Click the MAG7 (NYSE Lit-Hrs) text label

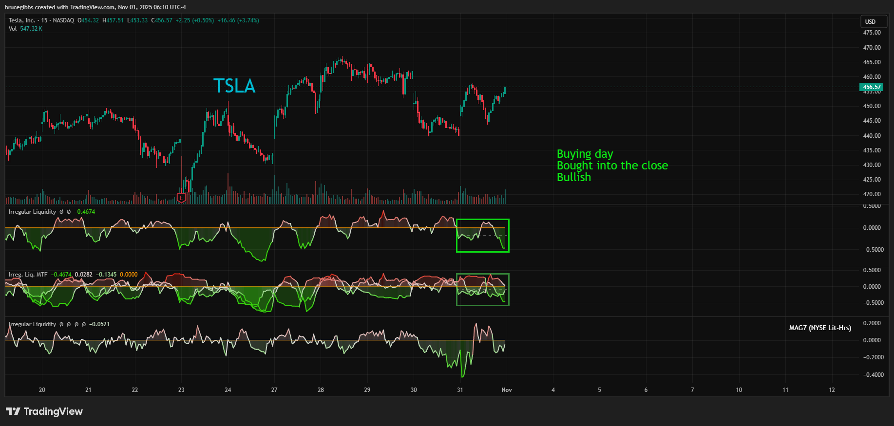point(820,328)
